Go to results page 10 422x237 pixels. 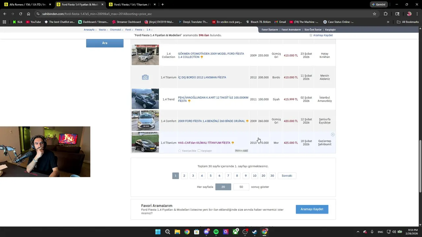(255, 176)
